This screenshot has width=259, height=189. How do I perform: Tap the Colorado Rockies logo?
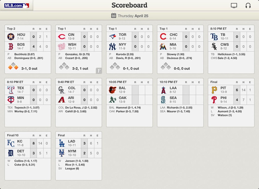click(62, 90)
